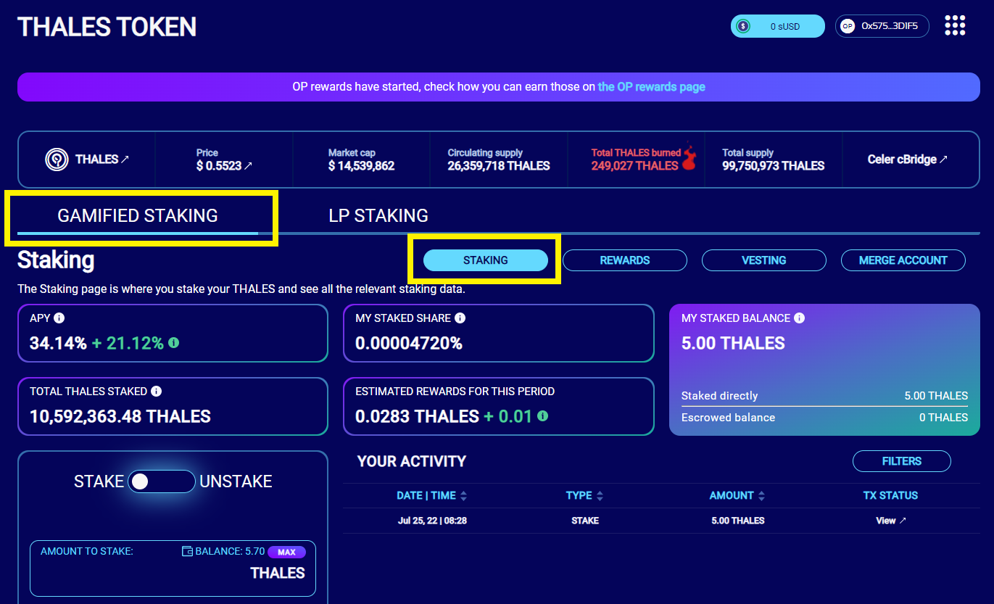
Task: Click wallet address 0x575...3D1F5 button
Action: (x=882, y=26)
